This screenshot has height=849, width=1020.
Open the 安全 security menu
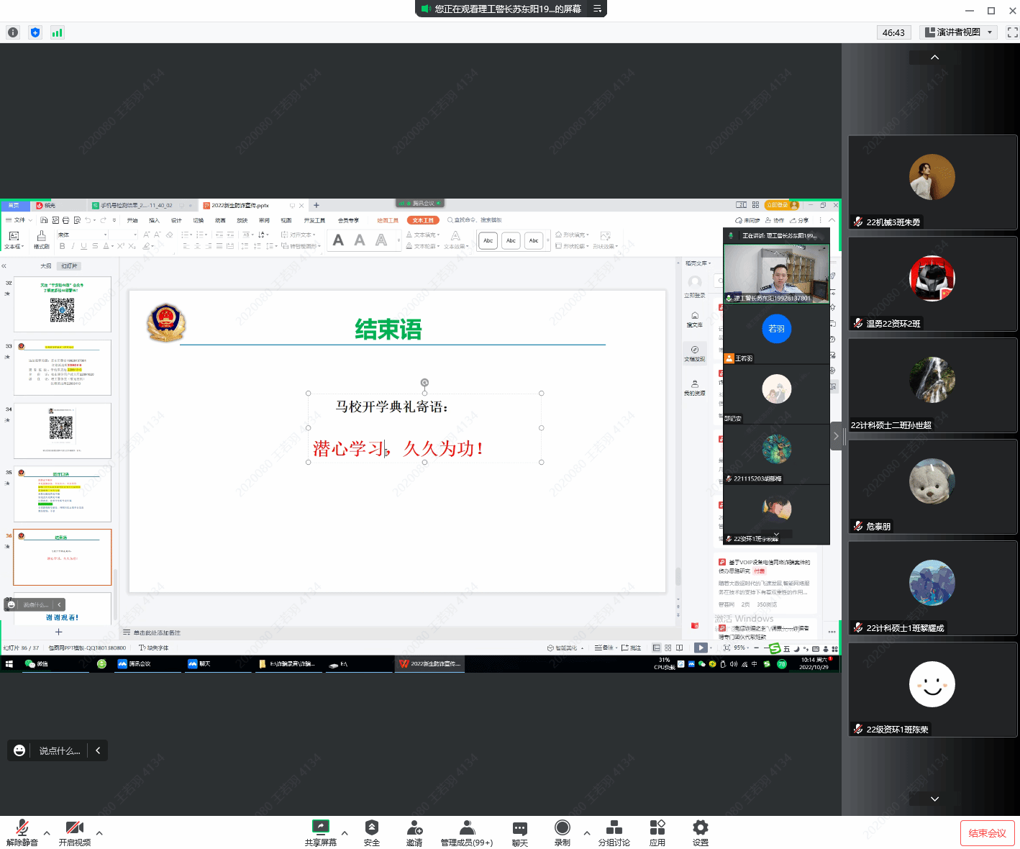point(371,833)
